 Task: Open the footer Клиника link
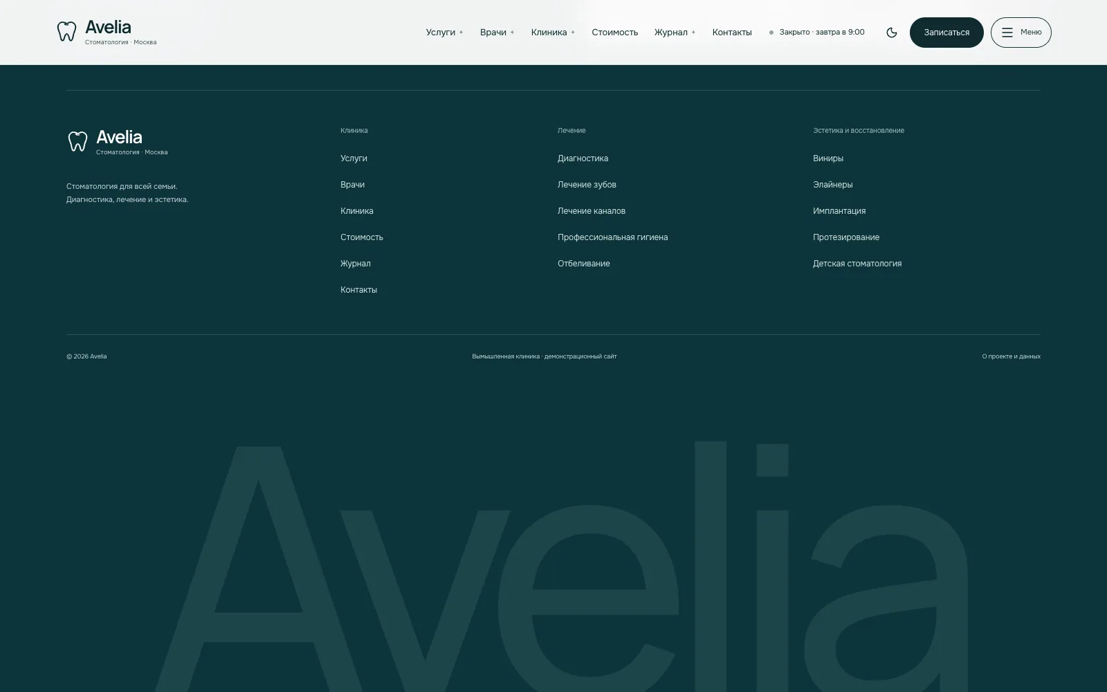356,211
